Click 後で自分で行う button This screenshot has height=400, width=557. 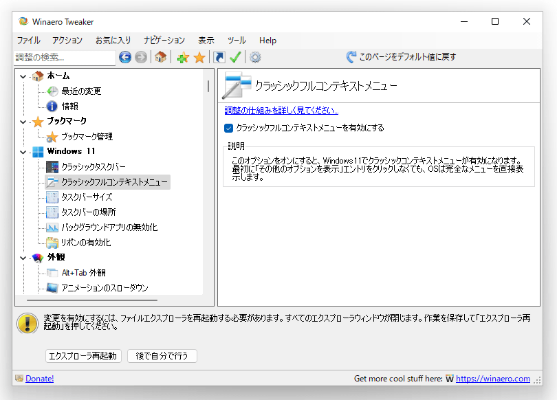click(162, 355)
